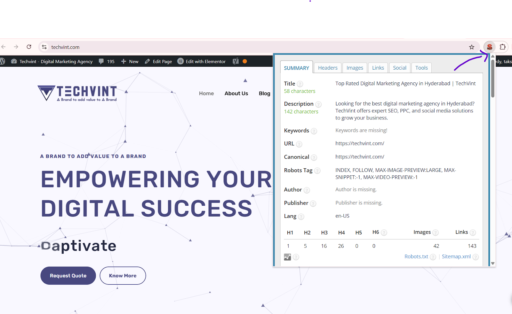
Task: Switch to the Images tab
Action: [355, 68]
